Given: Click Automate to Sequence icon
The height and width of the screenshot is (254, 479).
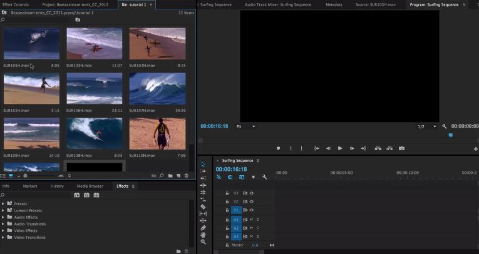Looking at the screenshot, I should (x=153, y=176).
